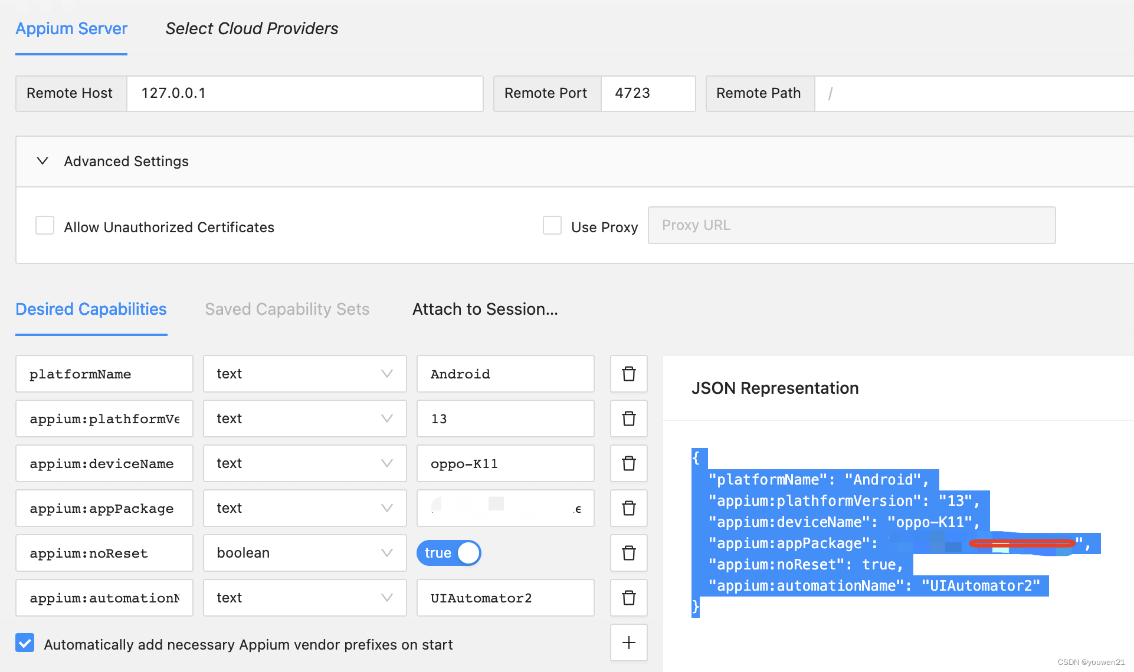Delete the platformName capability row
This screenshot has height=672, width=1134.
(x=628, y=374)
